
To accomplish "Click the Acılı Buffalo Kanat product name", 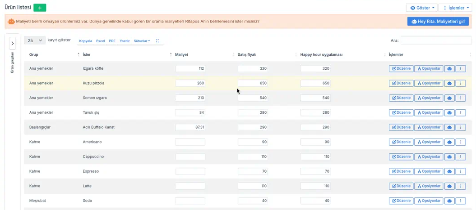I will pyautogui.click(x=98, y=127).
